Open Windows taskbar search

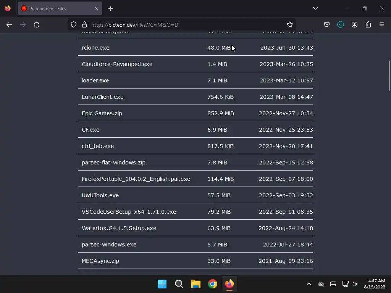179,284
